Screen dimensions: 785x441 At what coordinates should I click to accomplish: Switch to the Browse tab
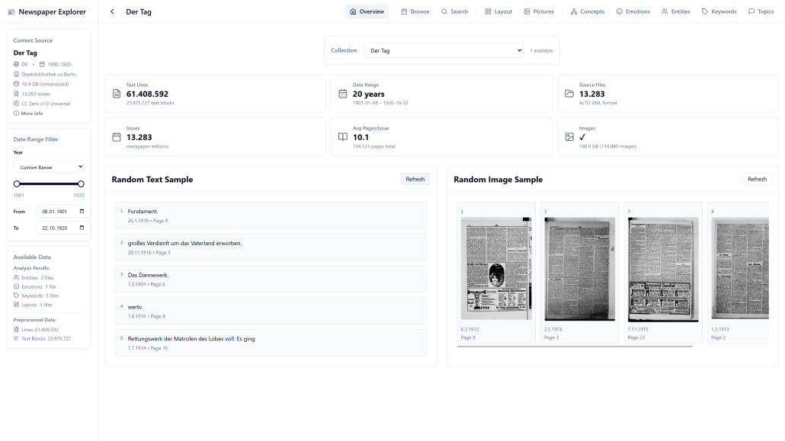pyautogui.click(x=415, y=11)
